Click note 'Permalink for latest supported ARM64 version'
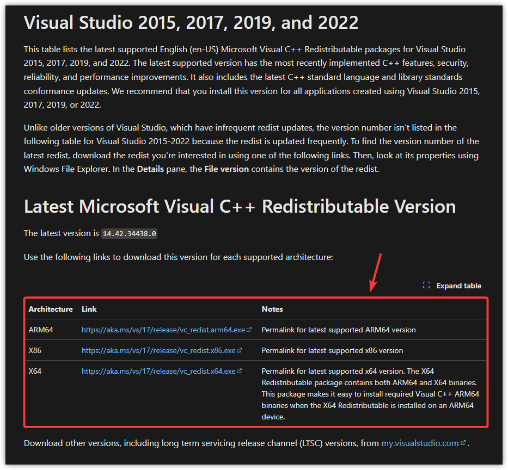Viewport: 508px width, 470px height. [339, 330]
